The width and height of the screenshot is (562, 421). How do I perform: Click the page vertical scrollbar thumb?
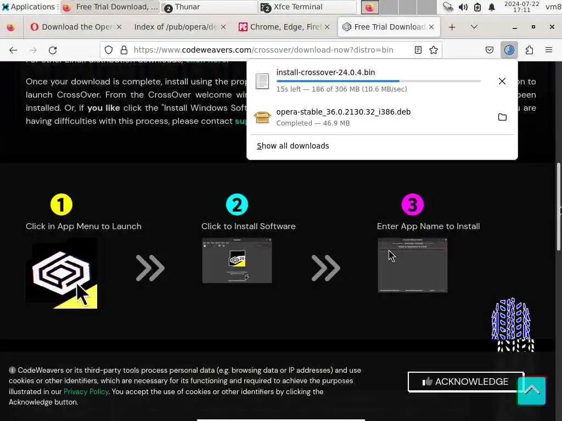(558, 207)
